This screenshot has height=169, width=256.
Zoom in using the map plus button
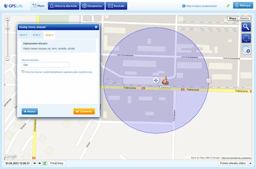8,18
